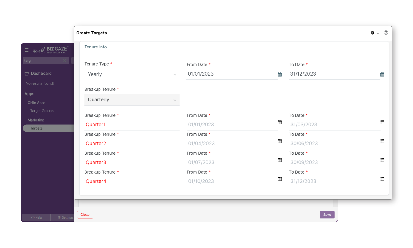Click the From Date field showing 01/10/2023
Viewport: 413px width, 248px height.
pyautogui.click(x=232, y=181)
